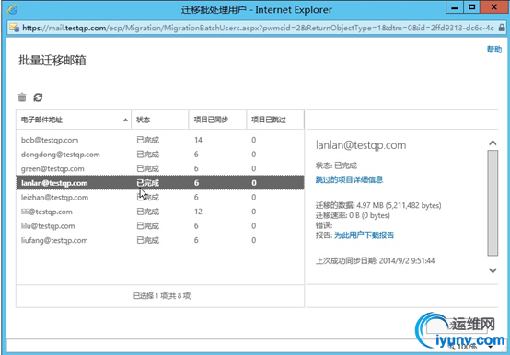
Task: Click 已完成 status in dongdong row
Action: point(147,155)
